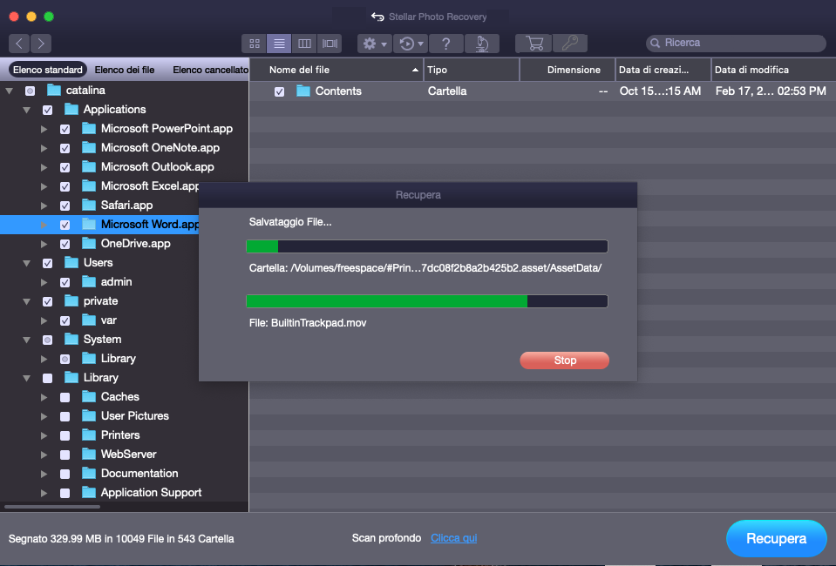
Task: Select the Elenco standard tab
Action: pyautogui.click(x=48, y=70)
